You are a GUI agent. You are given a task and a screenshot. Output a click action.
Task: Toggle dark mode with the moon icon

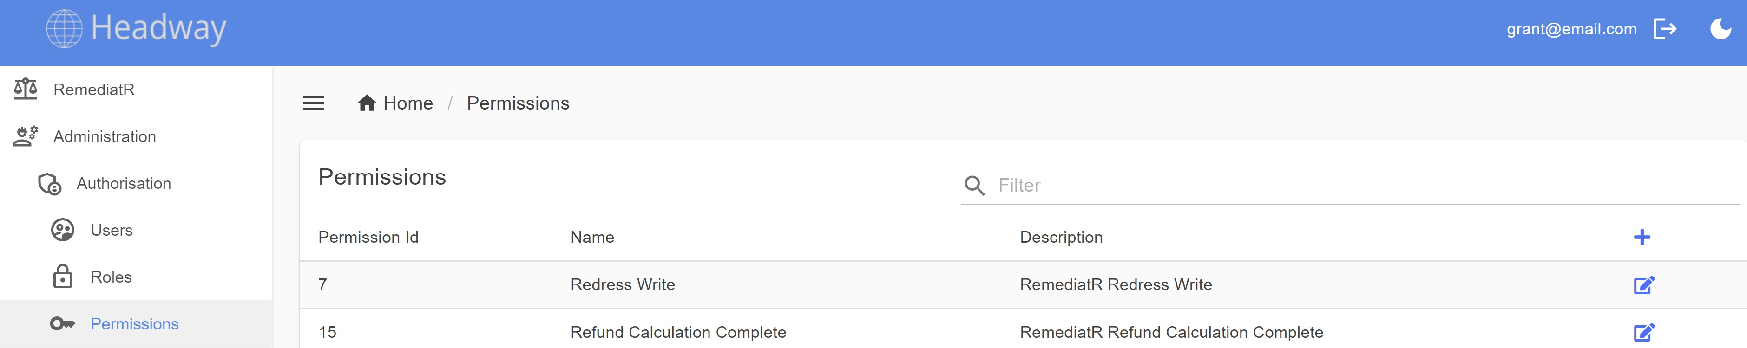click(1720, 28)
